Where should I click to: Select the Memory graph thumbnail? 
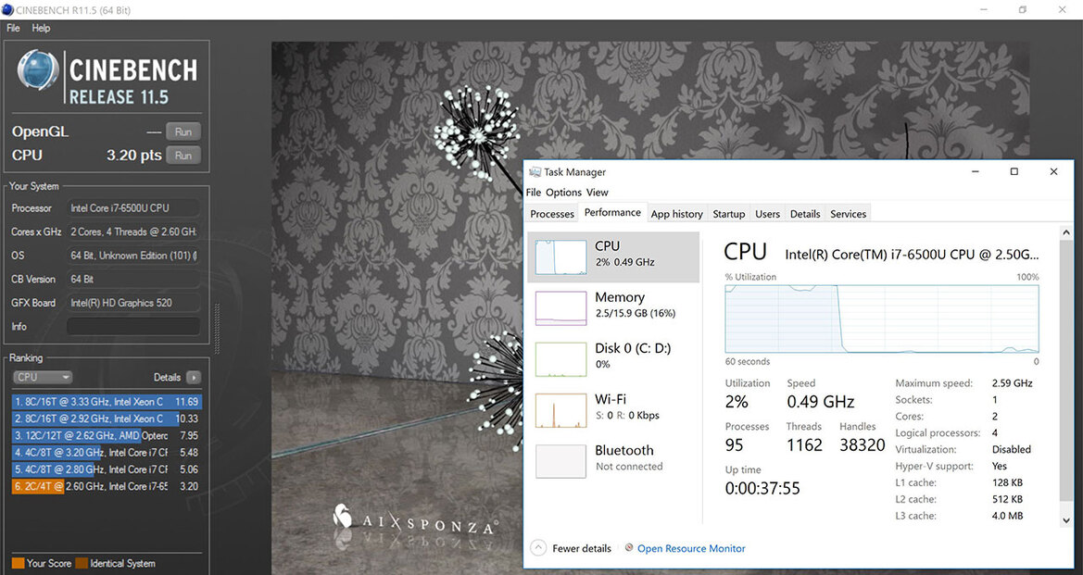tap(560, 307)
